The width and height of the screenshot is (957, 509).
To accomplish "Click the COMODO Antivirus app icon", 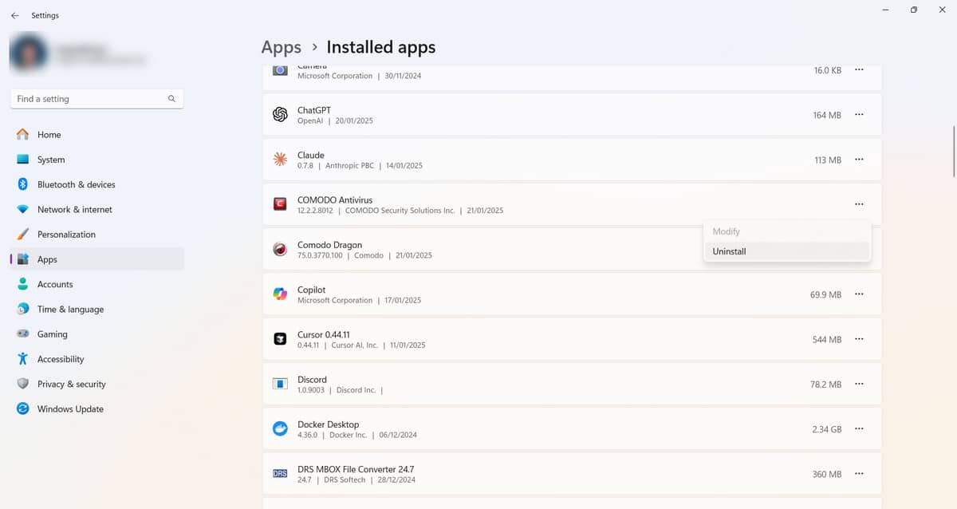I will 280,204.
